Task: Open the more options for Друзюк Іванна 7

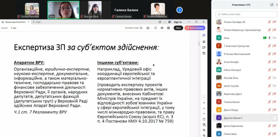Action: 274,118
